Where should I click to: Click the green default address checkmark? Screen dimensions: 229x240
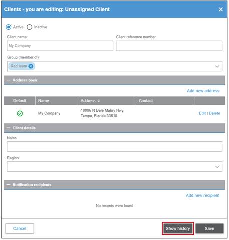(x=20, y=114)
